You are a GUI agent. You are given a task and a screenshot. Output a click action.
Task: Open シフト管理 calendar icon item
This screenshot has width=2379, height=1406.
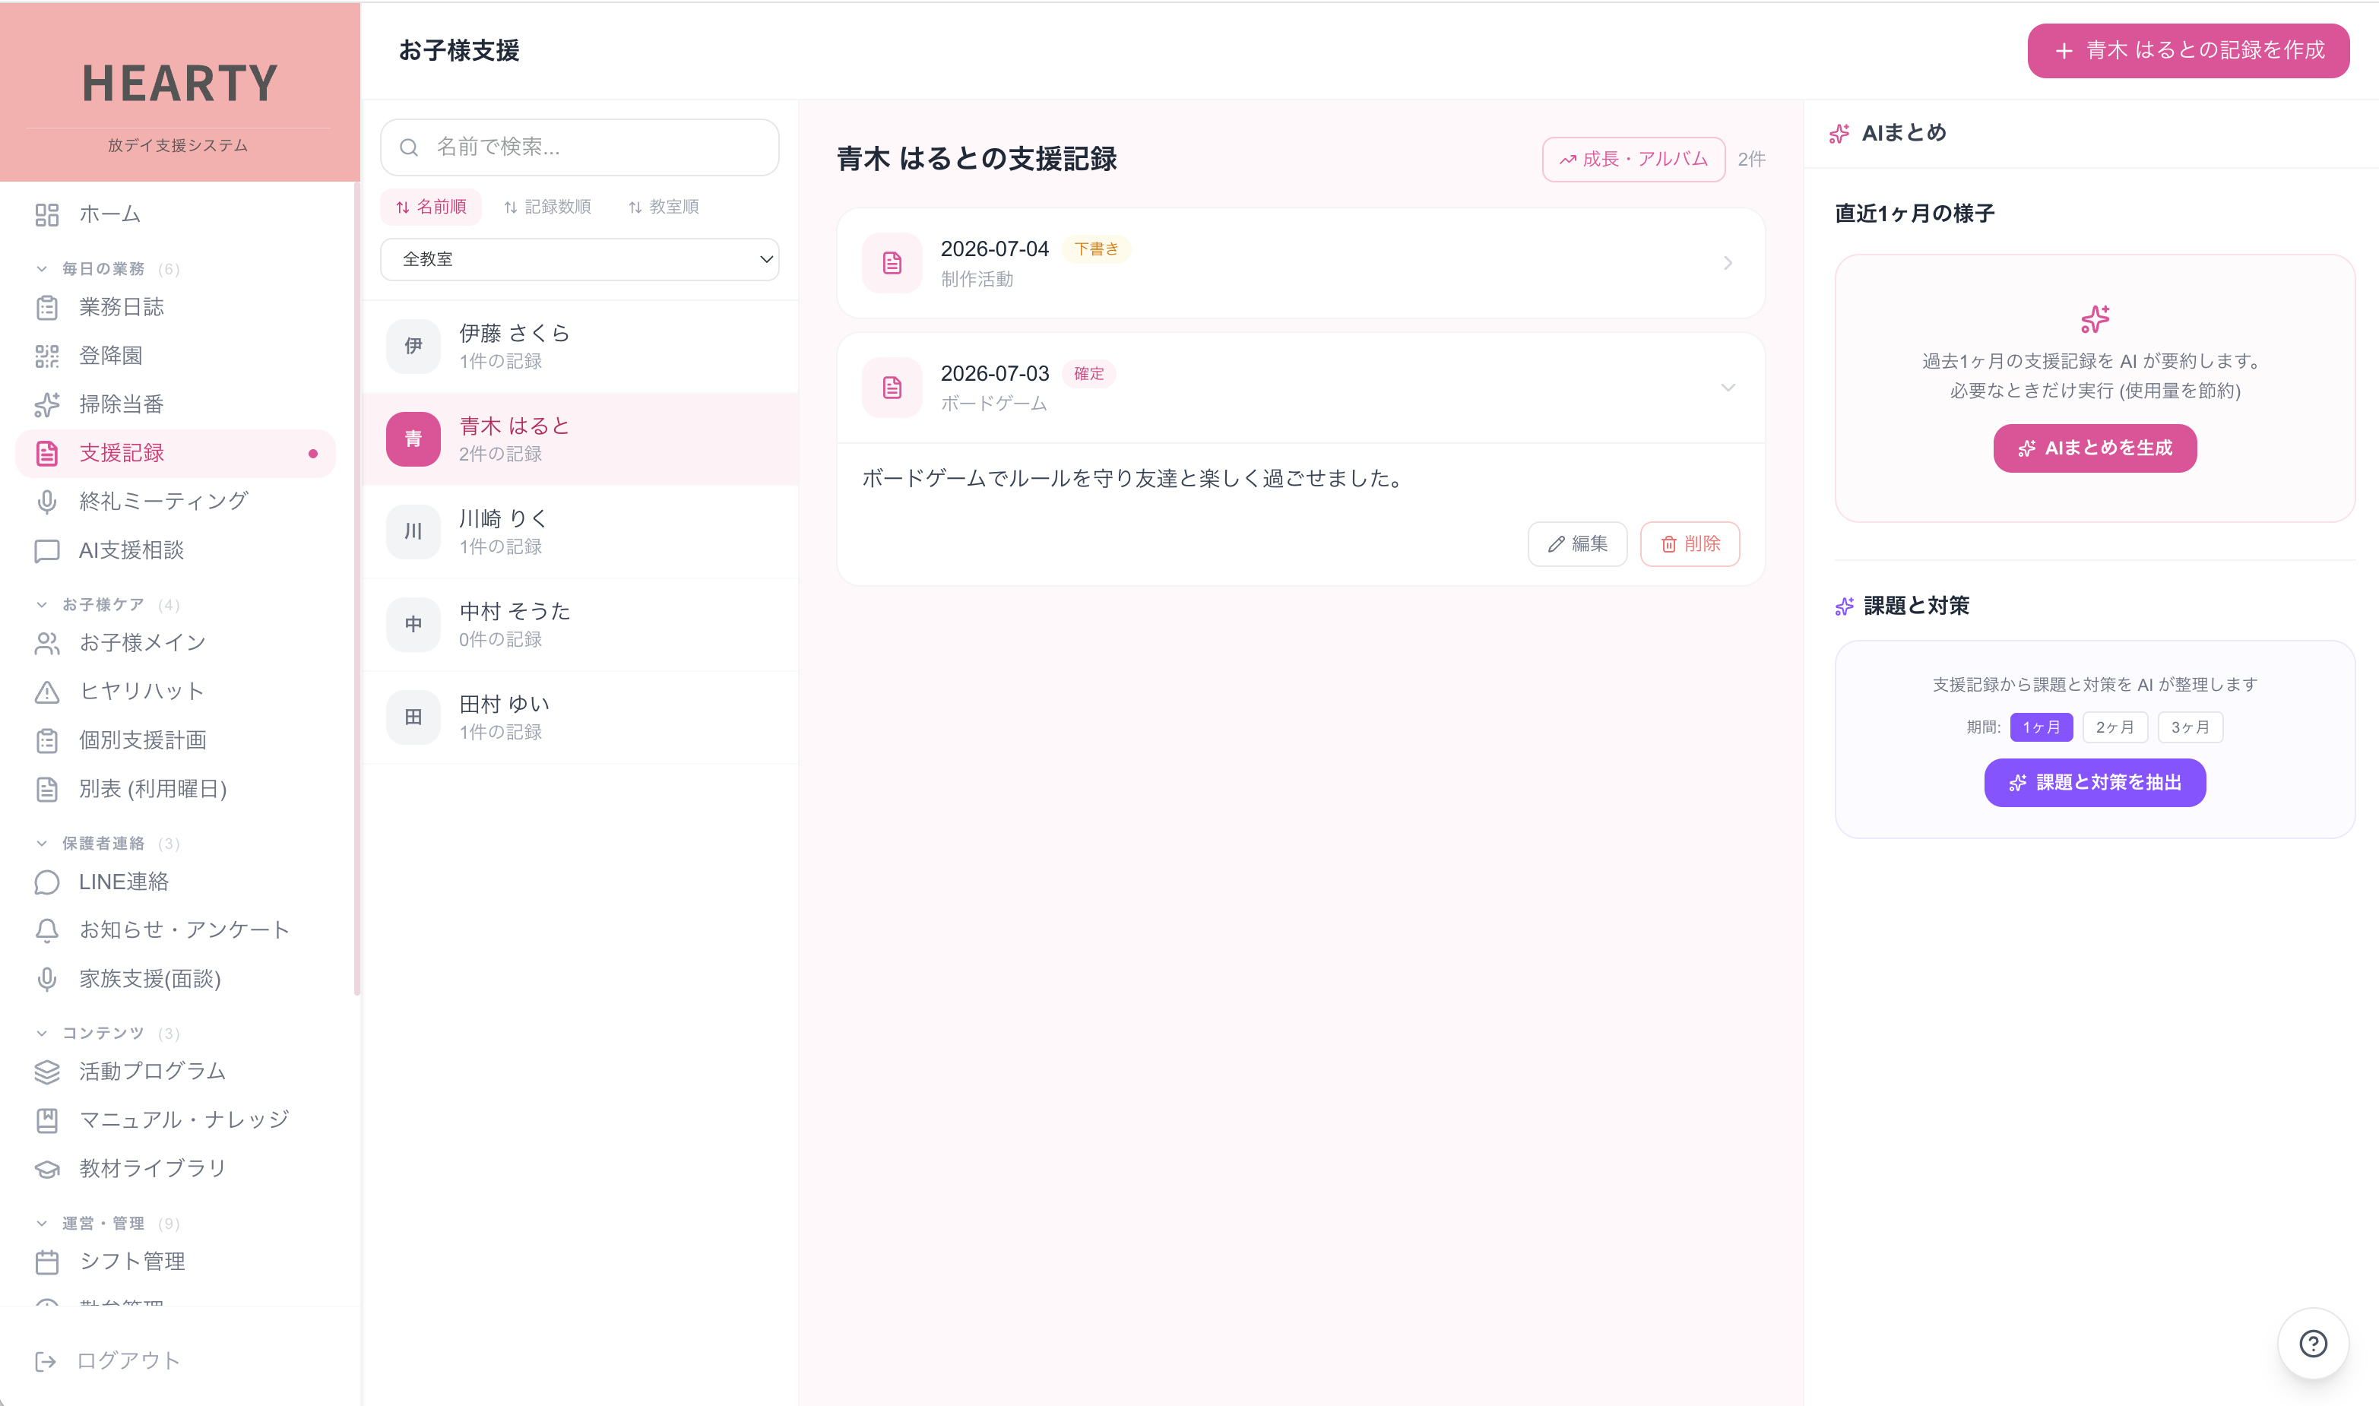pos(176,1261)
